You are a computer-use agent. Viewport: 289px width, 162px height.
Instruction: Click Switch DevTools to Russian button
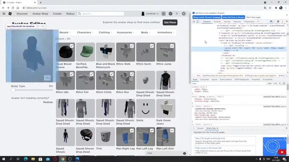click(233, 17)
